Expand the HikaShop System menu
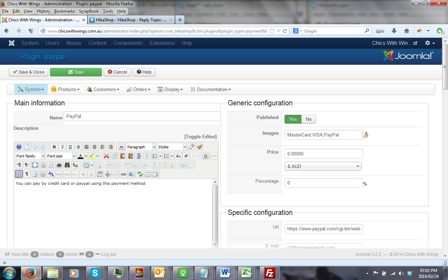The image size is (448, 280). point(31,89)
